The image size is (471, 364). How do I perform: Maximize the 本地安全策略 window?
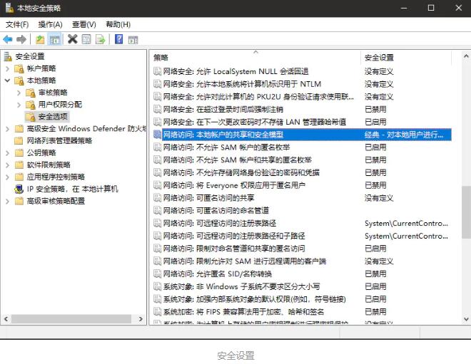coord(431,8)
